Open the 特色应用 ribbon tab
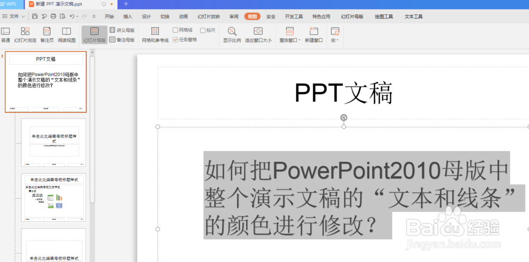The image size is (529, 262). click(321, 16)
